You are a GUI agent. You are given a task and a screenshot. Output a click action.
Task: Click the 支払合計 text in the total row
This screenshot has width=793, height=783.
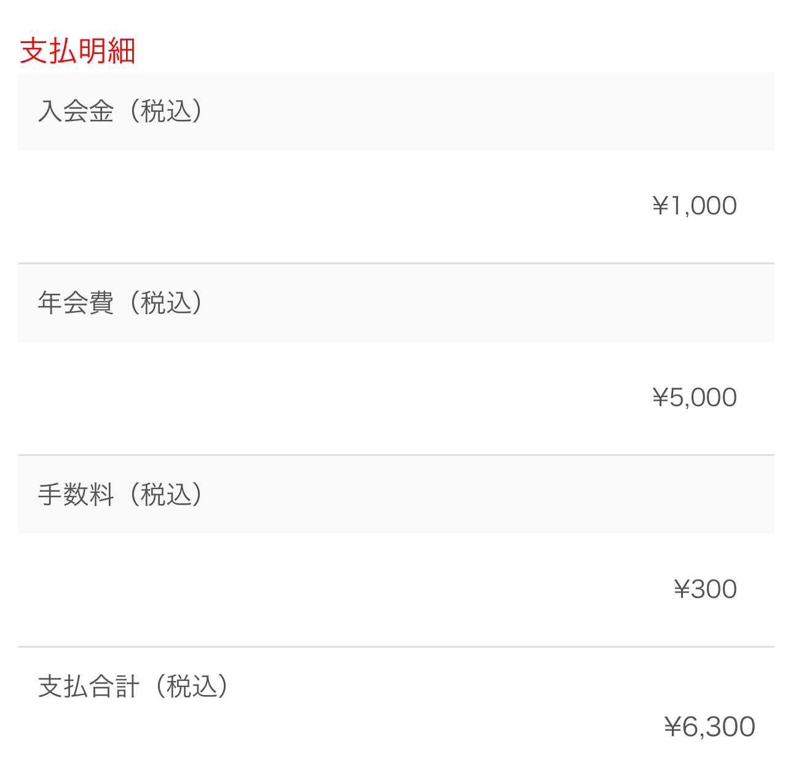(x=89, y=687)
